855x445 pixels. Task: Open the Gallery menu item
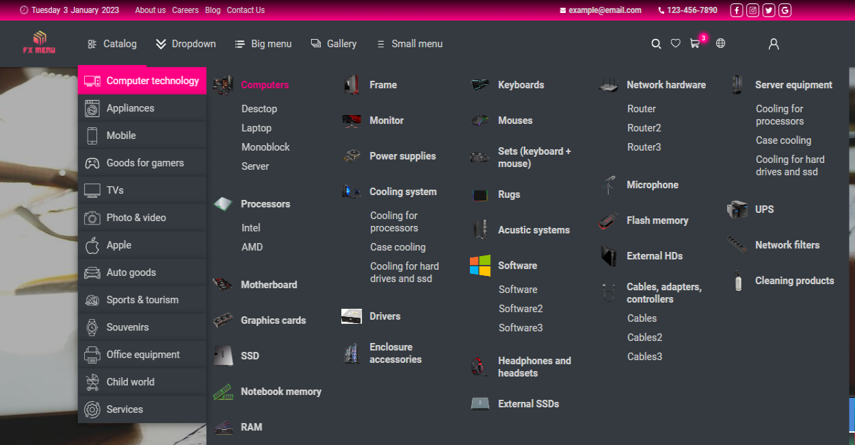point(334,44)
